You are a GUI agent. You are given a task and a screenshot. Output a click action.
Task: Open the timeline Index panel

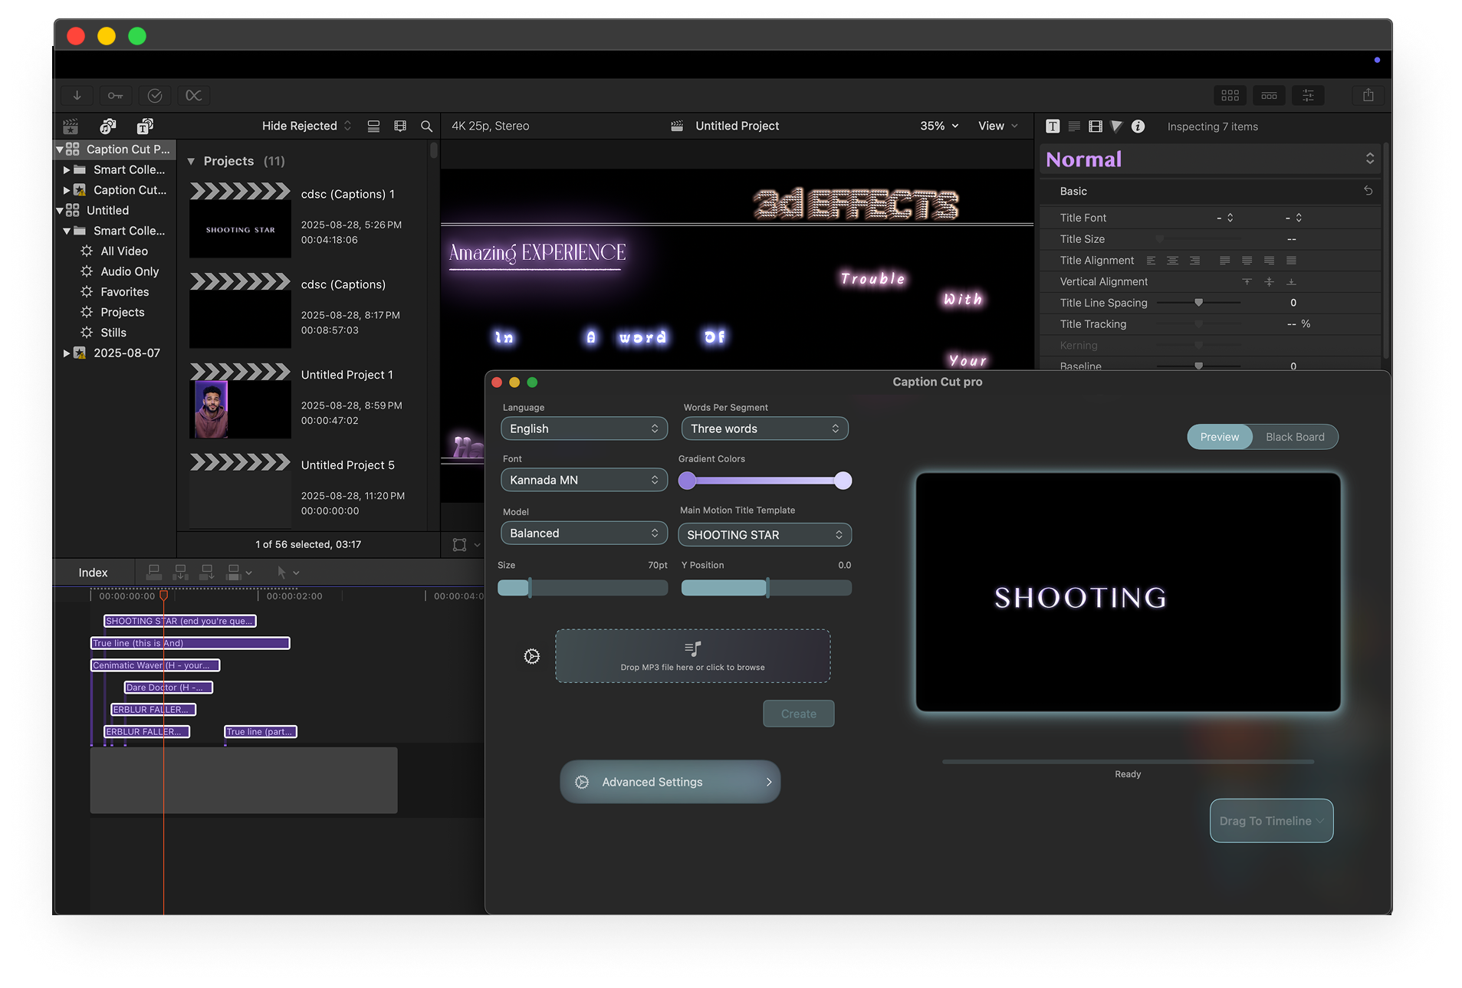(93, 573)
